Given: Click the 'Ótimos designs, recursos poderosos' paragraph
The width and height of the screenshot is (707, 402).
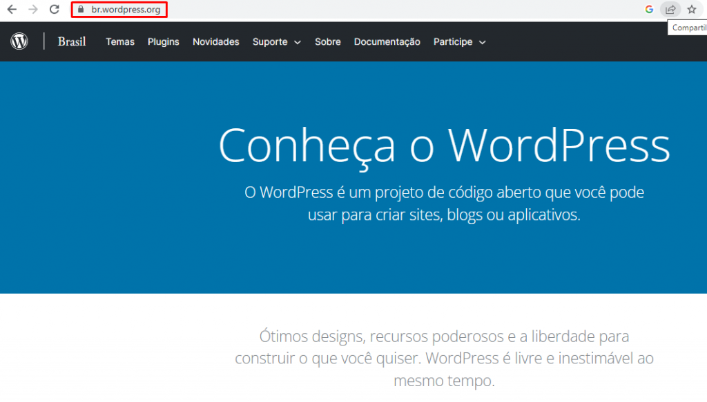Looking at the screenshot, I should 444,359.
